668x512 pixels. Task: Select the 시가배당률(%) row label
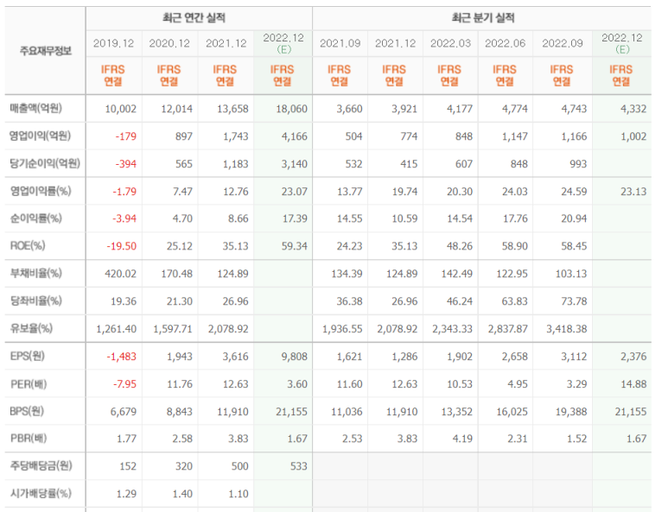pos(41,493)
